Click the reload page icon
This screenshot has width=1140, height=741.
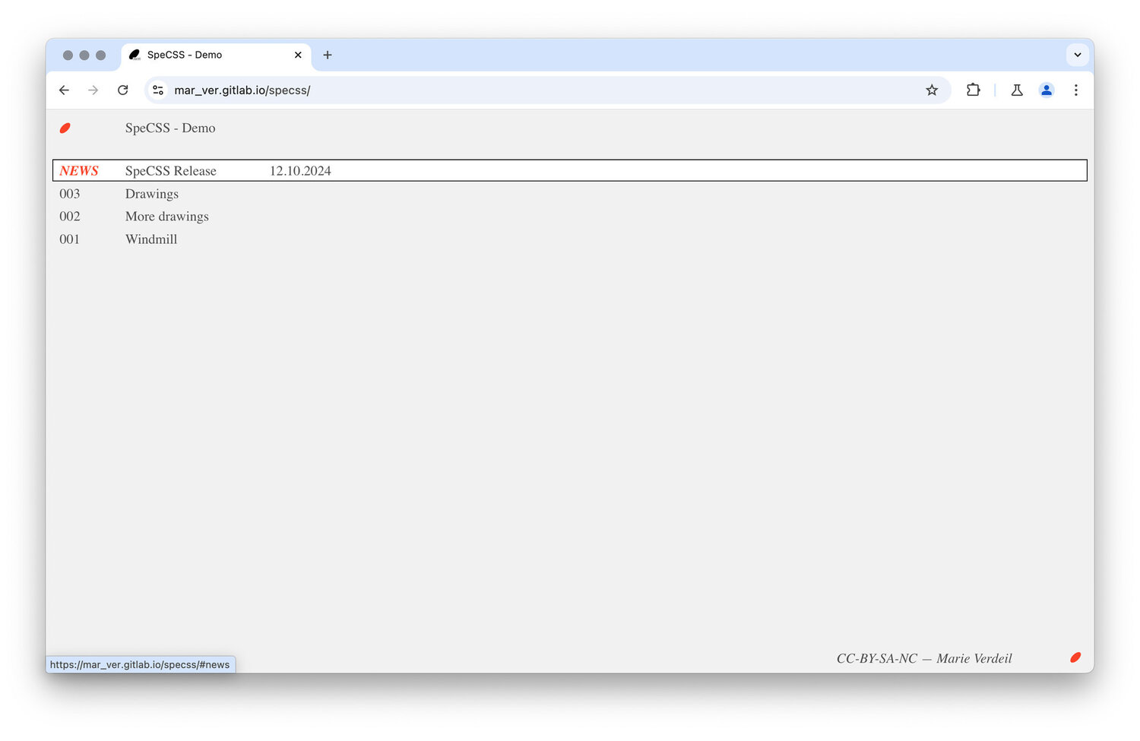123,90
